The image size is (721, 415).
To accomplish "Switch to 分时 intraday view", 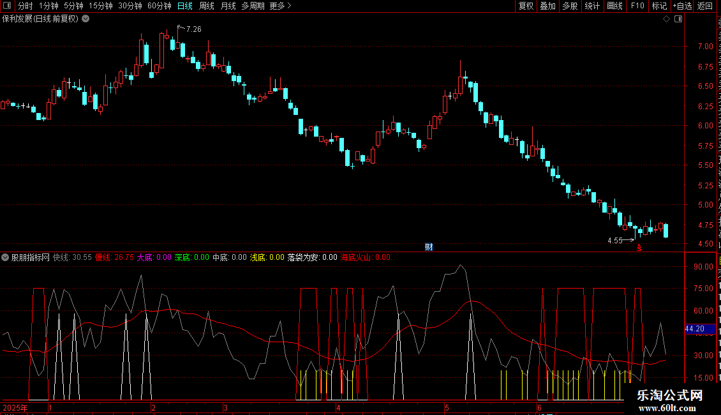I will (x=26, y=6).
